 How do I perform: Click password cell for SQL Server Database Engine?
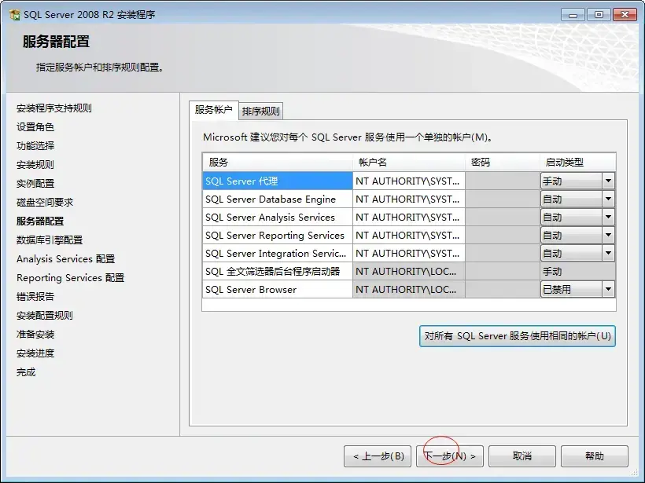tap(503, 199)
